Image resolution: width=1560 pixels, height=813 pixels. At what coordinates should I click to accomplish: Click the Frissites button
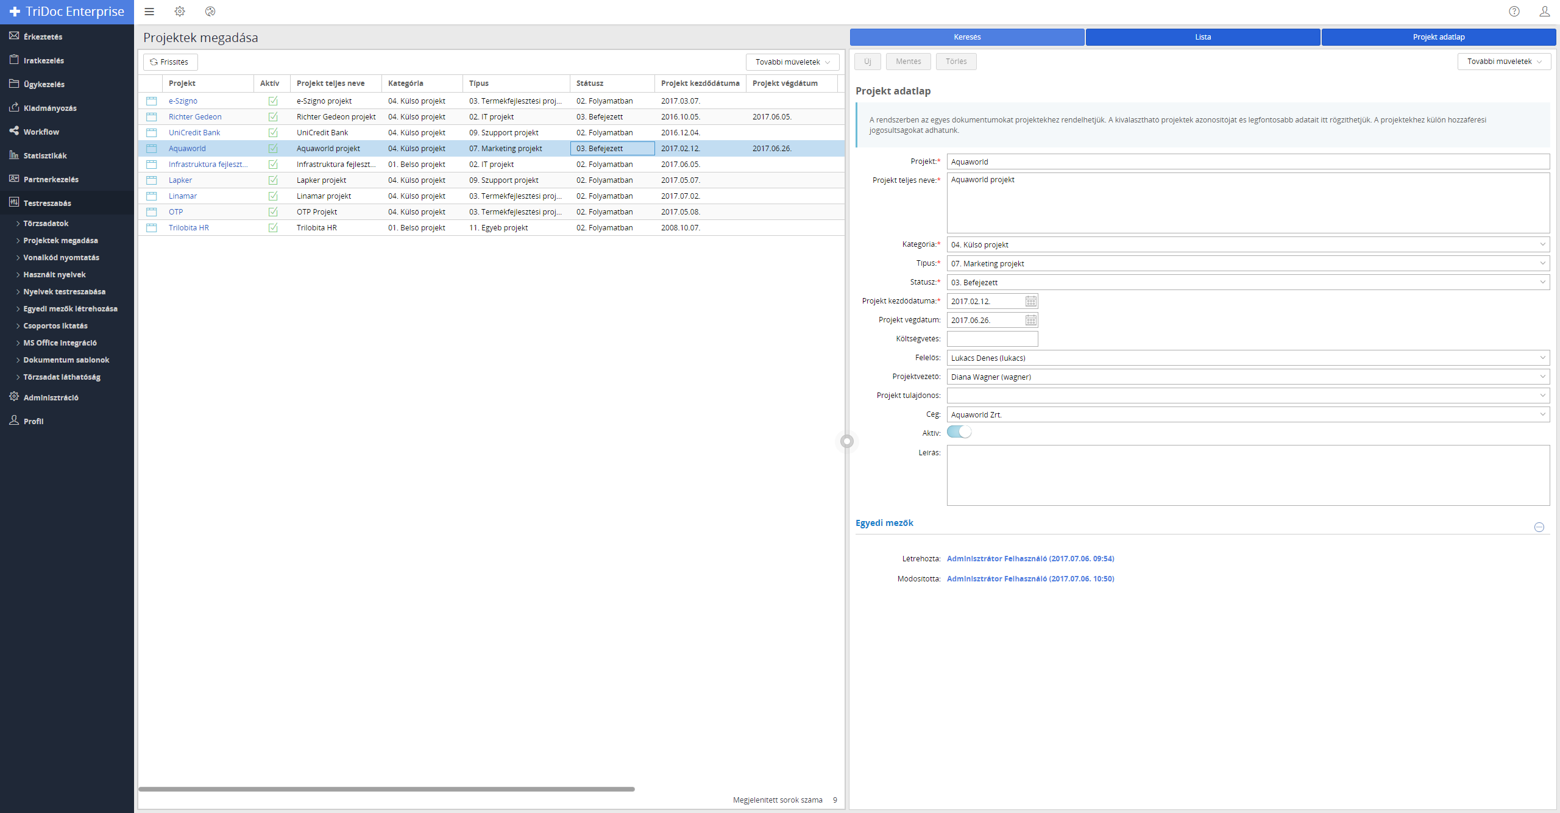[x=170, y=62]
